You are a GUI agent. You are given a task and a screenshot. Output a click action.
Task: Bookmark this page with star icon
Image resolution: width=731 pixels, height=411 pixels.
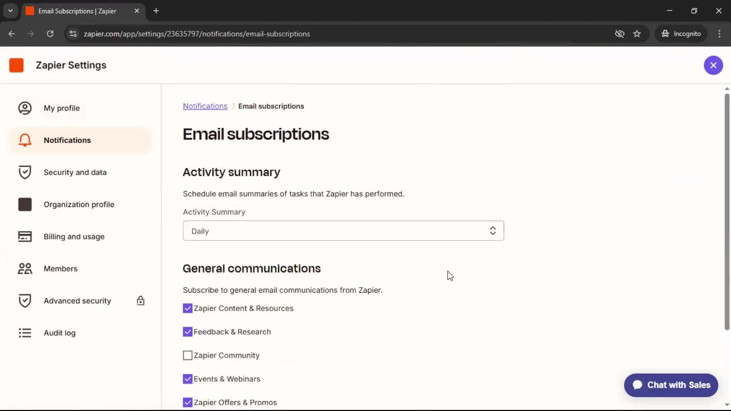click(x=637, y=34)
